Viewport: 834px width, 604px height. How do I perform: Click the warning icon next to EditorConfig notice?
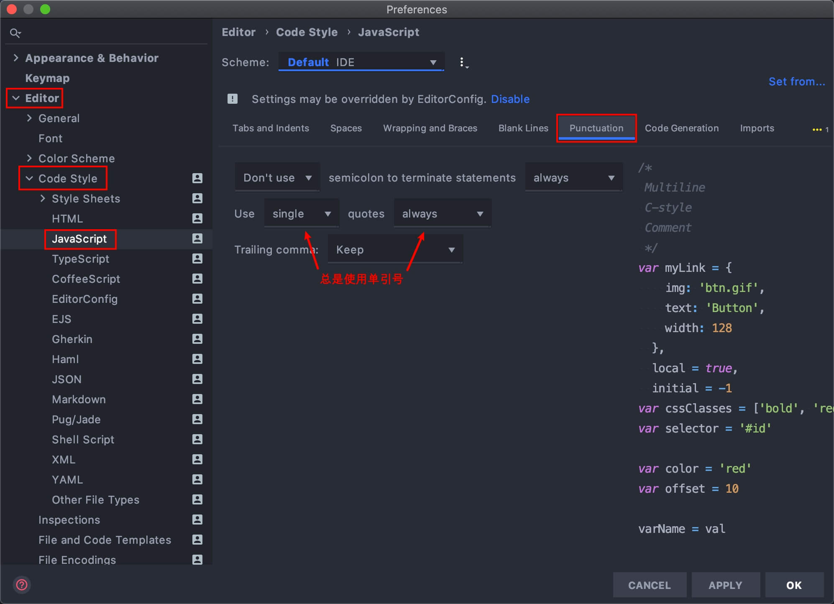point(233,99)
